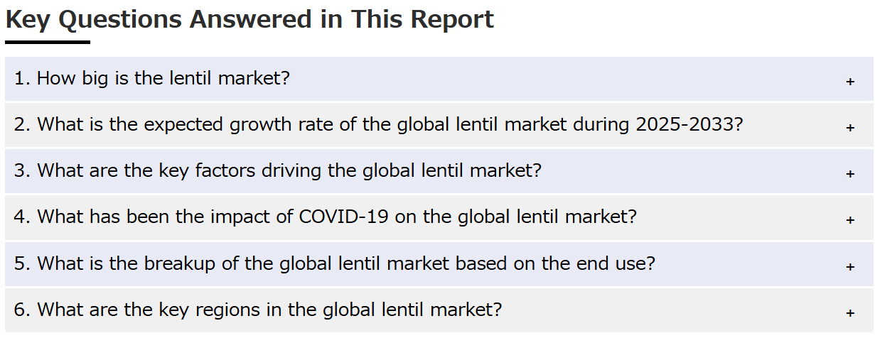Expand 'What are the key regions' question text
The height and width of the screenshot is (338, 875).
[x=258, y=310]
